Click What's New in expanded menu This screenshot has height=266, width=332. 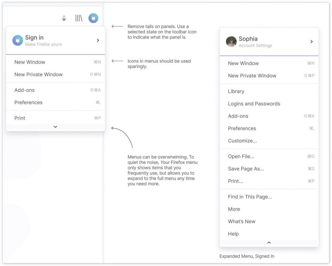(x=242, y=221)
